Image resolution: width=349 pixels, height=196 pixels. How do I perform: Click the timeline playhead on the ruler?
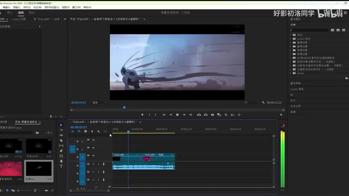click(x=128, y=131)
